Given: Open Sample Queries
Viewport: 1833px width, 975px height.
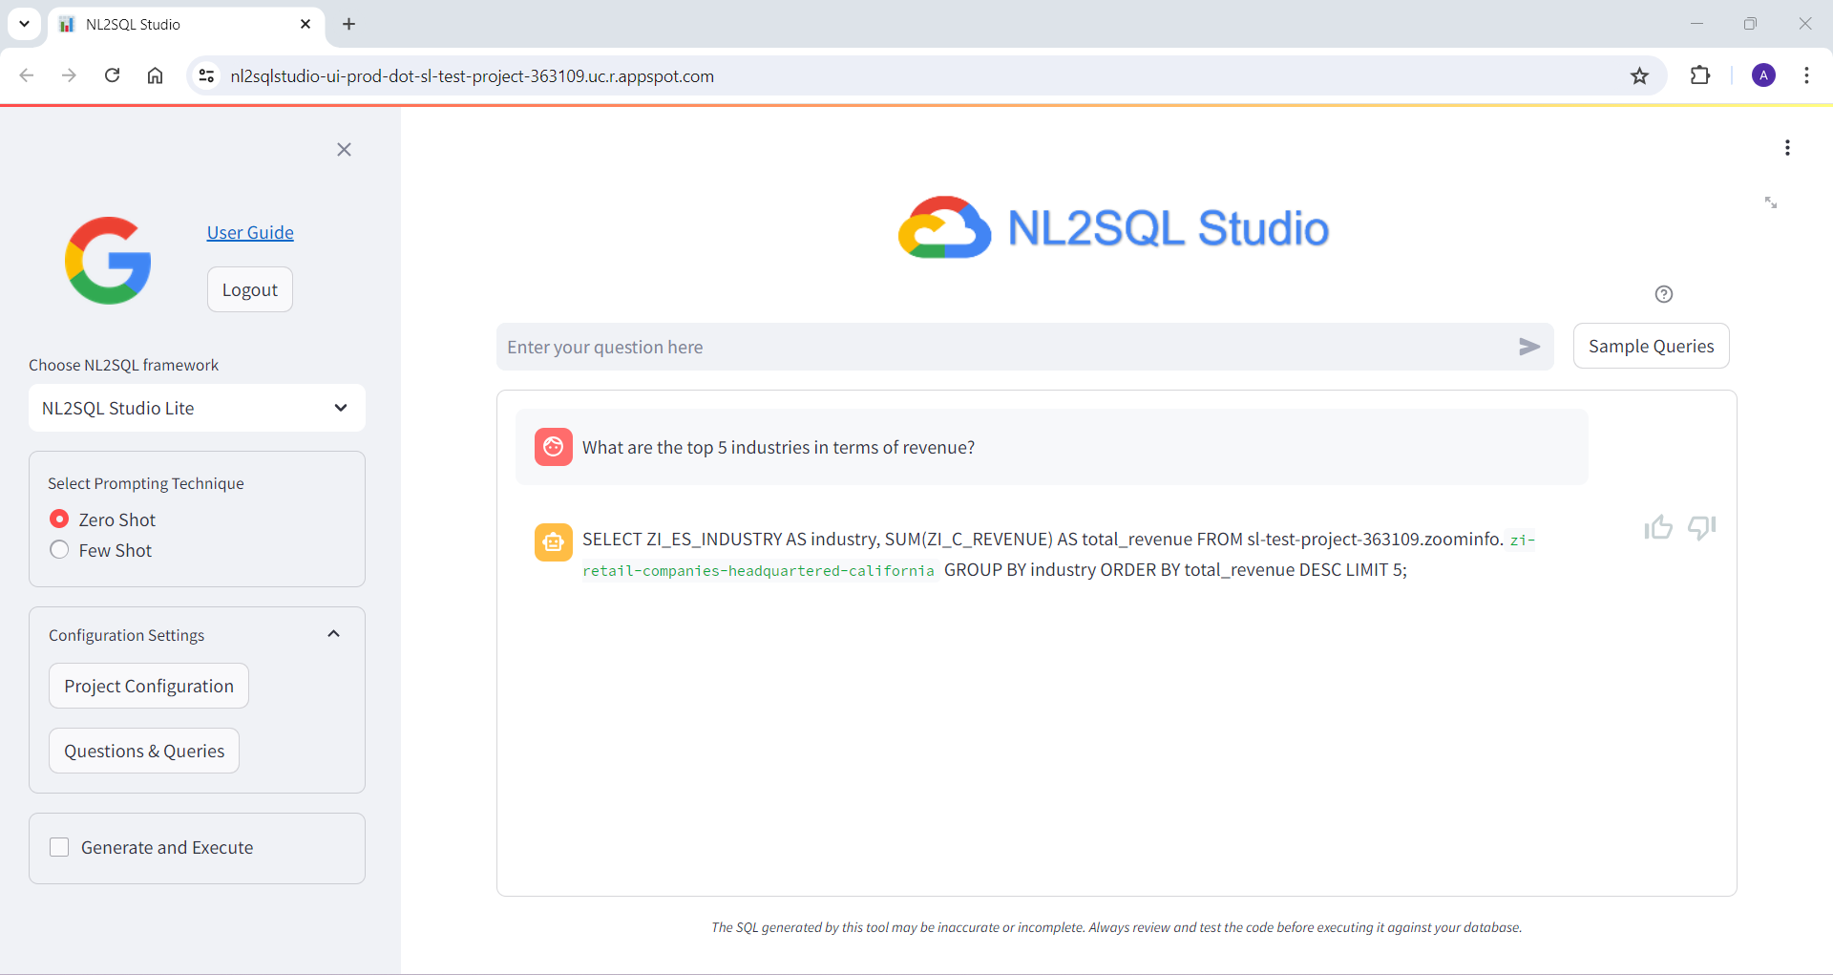Looking at the screenshot, I should coord(1651,346).
